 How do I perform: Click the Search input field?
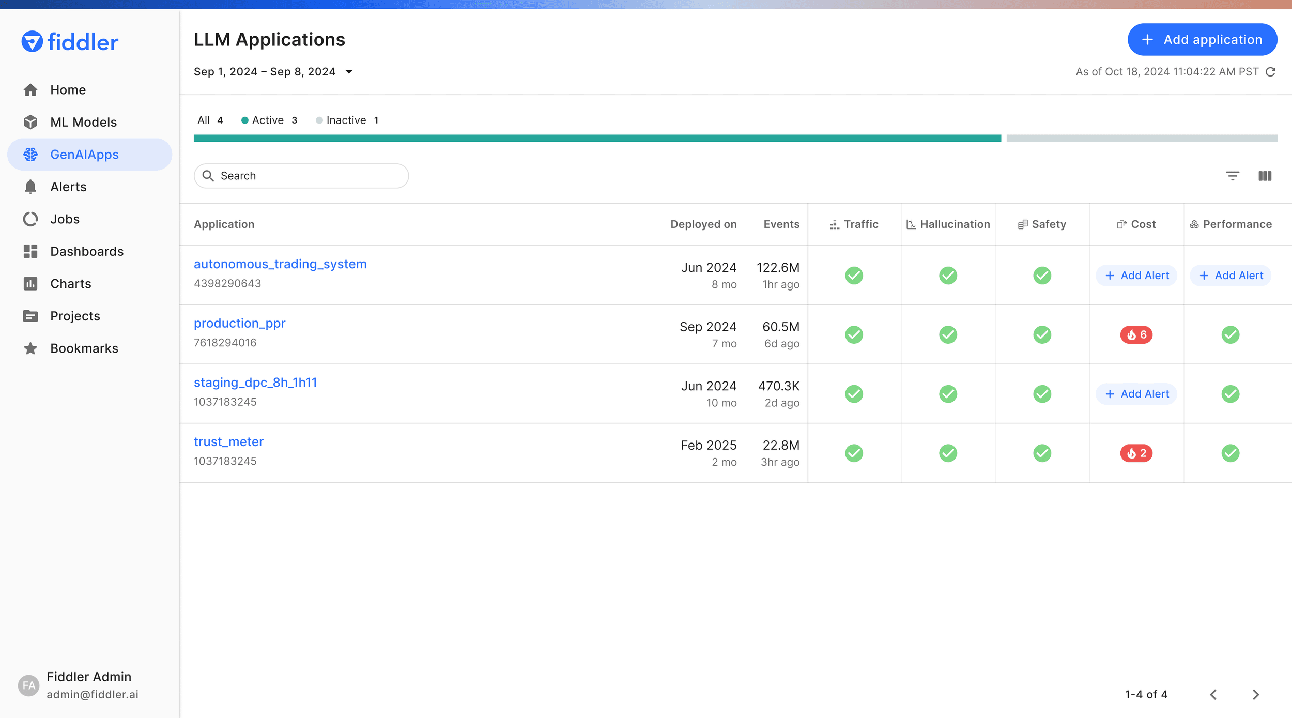pyautogui.click(x=301, y=176)
